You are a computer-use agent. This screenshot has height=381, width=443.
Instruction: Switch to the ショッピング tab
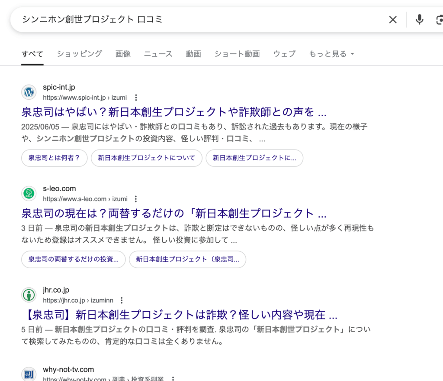[x=80, y=54]
